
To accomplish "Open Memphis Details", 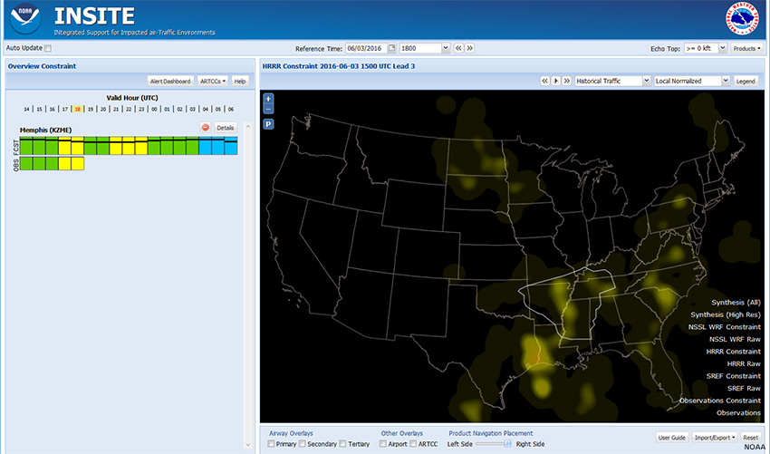I will (x=226, y=128).
